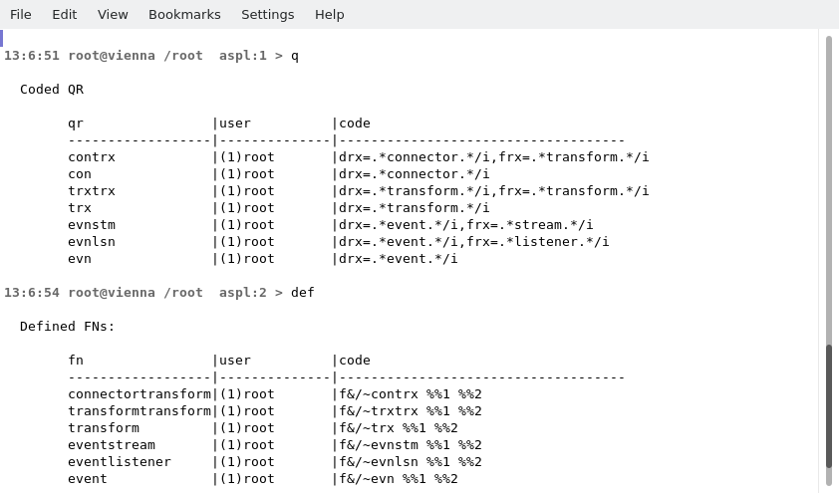Image resolution: width=839 pixels, height=493 pixels.
Task: Click the "f&/~evnstm %%1 %%2" code text
Action: click(x=411, y=445)
